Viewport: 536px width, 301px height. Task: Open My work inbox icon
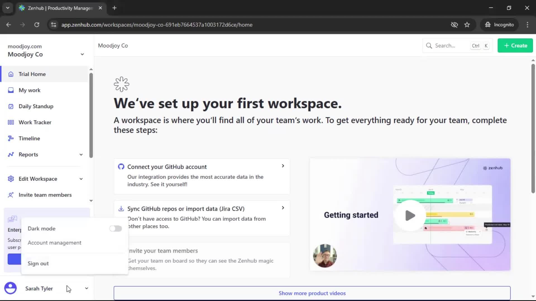coord(11,90)
